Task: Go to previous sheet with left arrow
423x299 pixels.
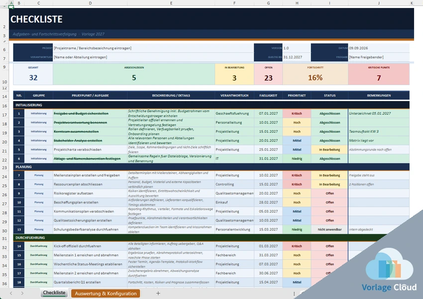Action: (11, 293)
